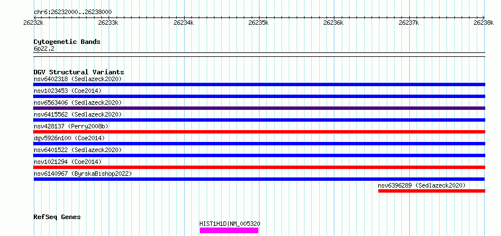Click the chr6:26232000..26238000 region label
The height and width of the screenshot is (236, 501).
pyautogui.click(x=73, y=12)
